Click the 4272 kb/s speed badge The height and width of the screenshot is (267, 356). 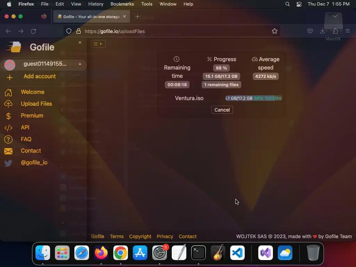click(x=266, y=76)
